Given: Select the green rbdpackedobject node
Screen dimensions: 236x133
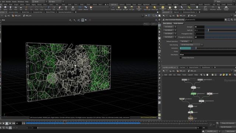Looking at the screenshot, I should click(x=193, y=93).
